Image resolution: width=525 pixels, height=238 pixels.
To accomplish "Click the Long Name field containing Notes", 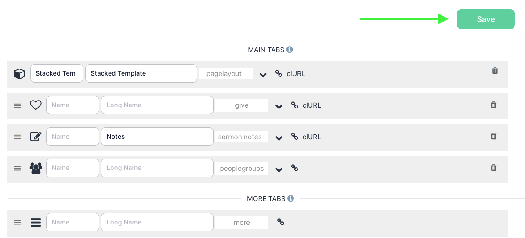I will point(157,137).
